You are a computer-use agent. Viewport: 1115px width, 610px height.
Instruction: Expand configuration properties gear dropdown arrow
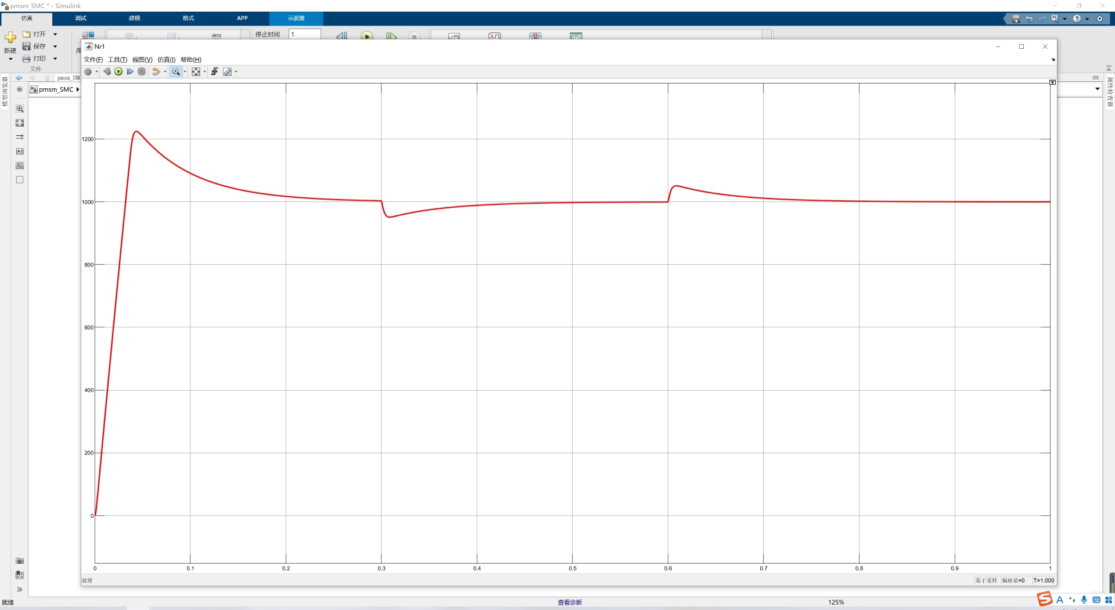pyautogui.click(x=96, y=72)
